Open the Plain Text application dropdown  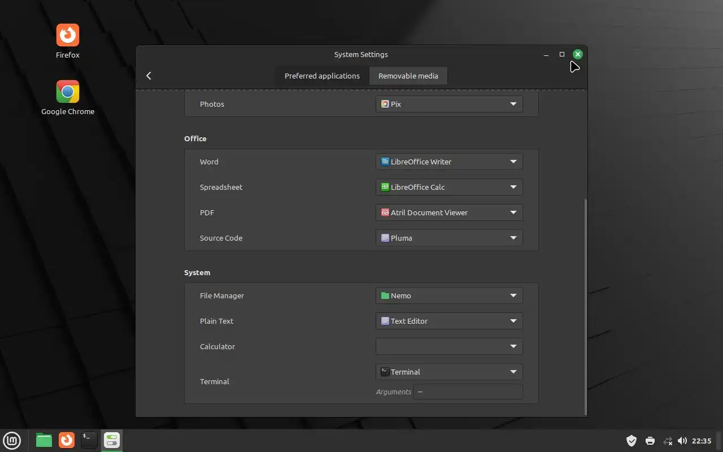coord(449,321)
